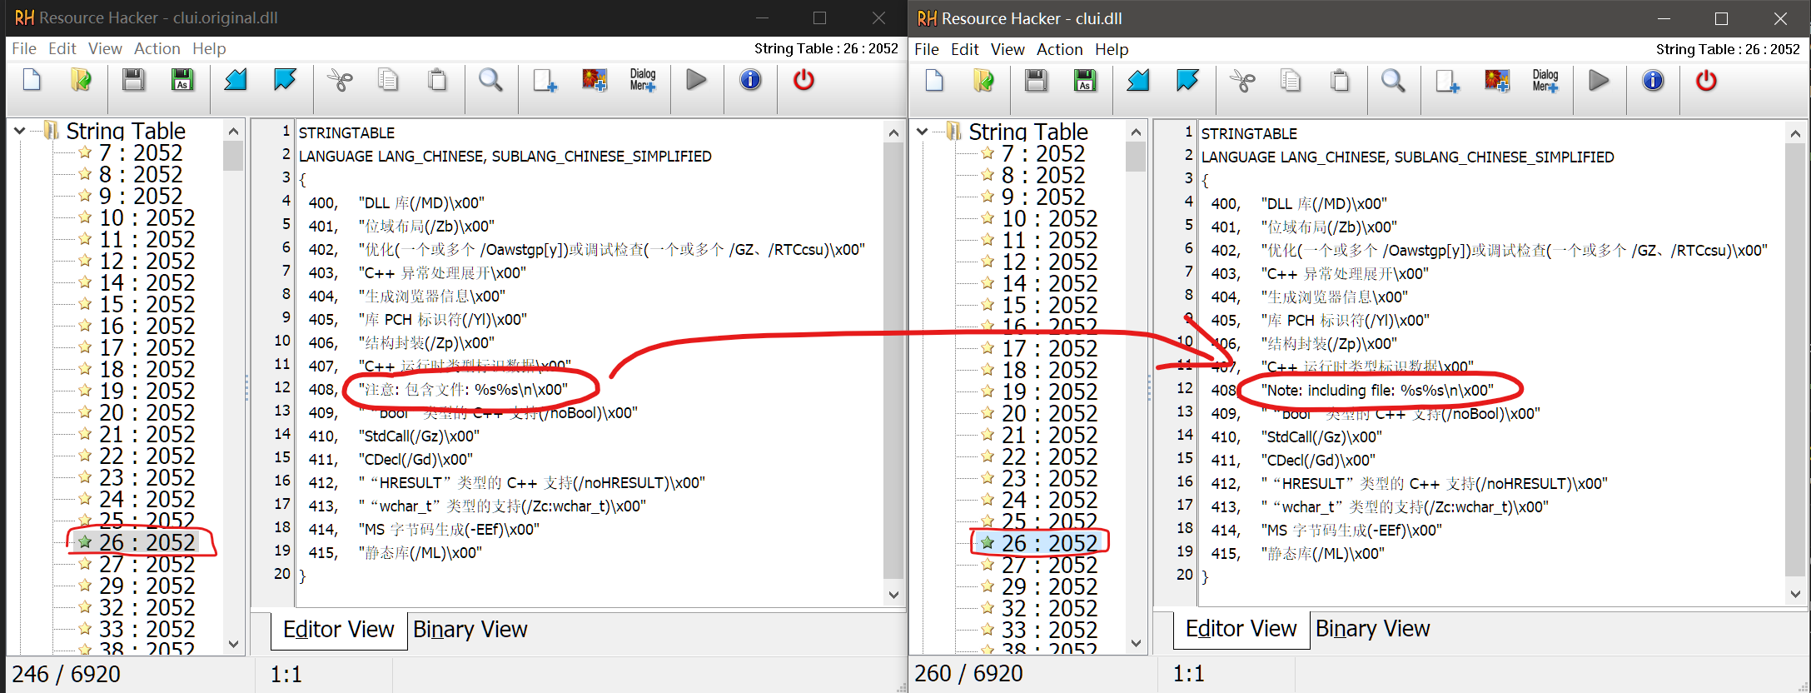
Task: Collapse String Table node in clui.original.dll window
Action: click(20, 131)
